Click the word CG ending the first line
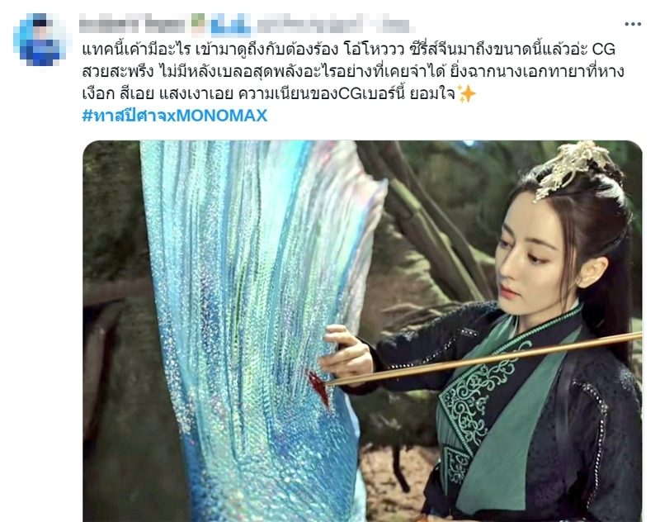 click(604, 50)
